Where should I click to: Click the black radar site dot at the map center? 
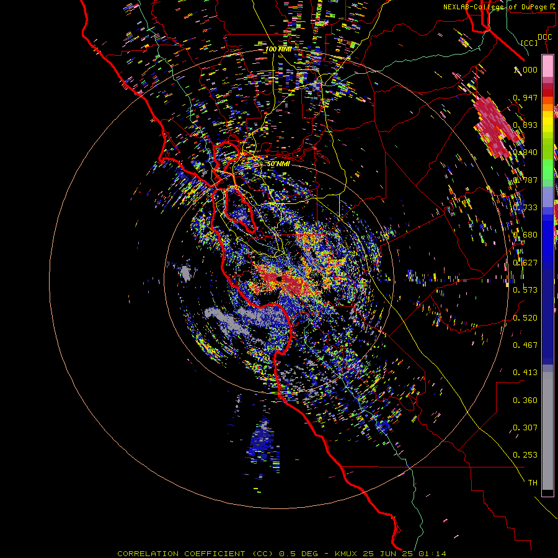[x=280, y=278]
